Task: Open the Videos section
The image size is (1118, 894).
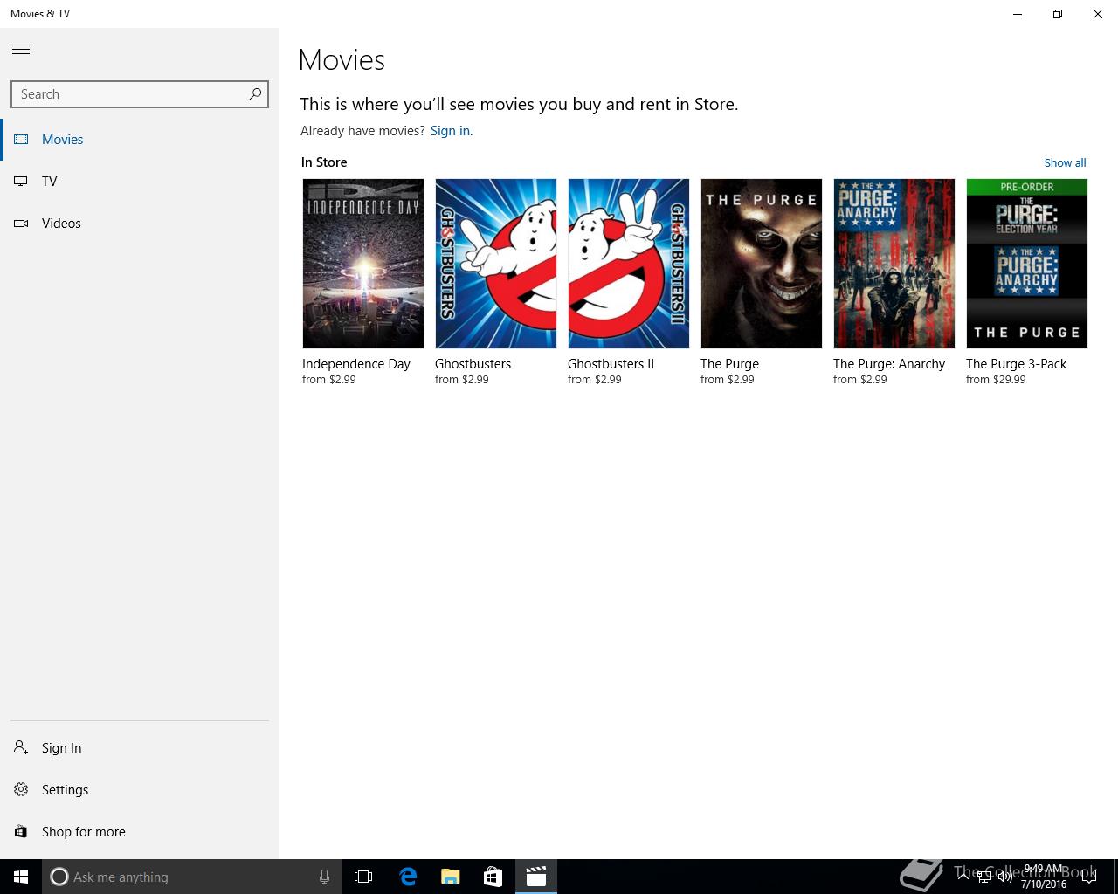Action: (x=140, y=223)
